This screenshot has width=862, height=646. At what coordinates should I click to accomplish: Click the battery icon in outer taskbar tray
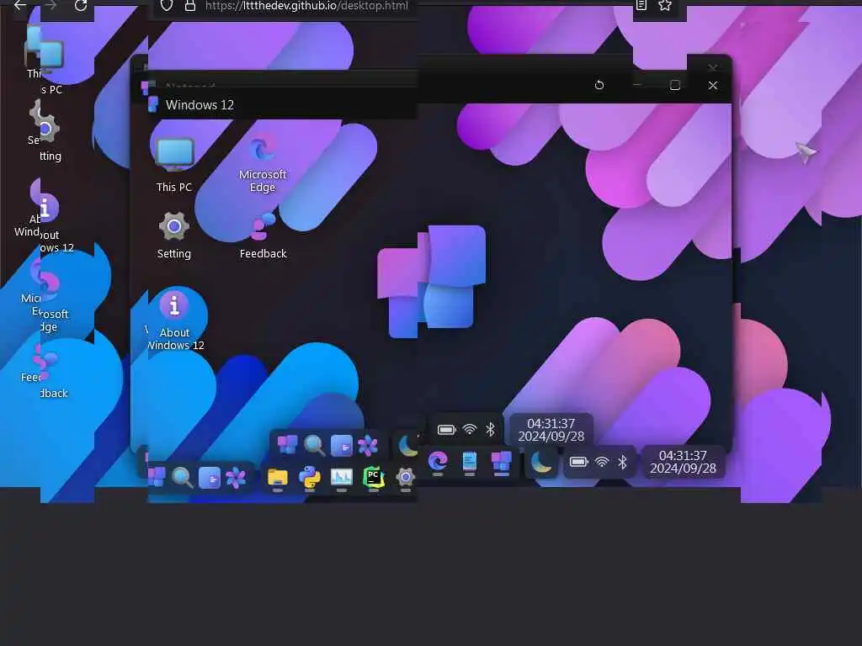(x=578, y=462)
